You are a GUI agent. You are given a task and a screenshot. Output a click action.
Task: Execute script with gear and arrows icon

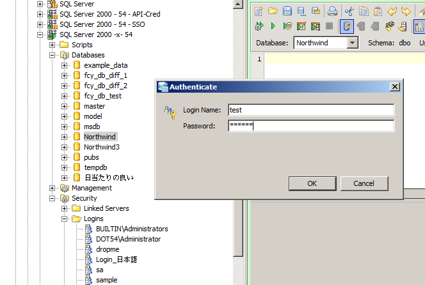tap(259, 26)
